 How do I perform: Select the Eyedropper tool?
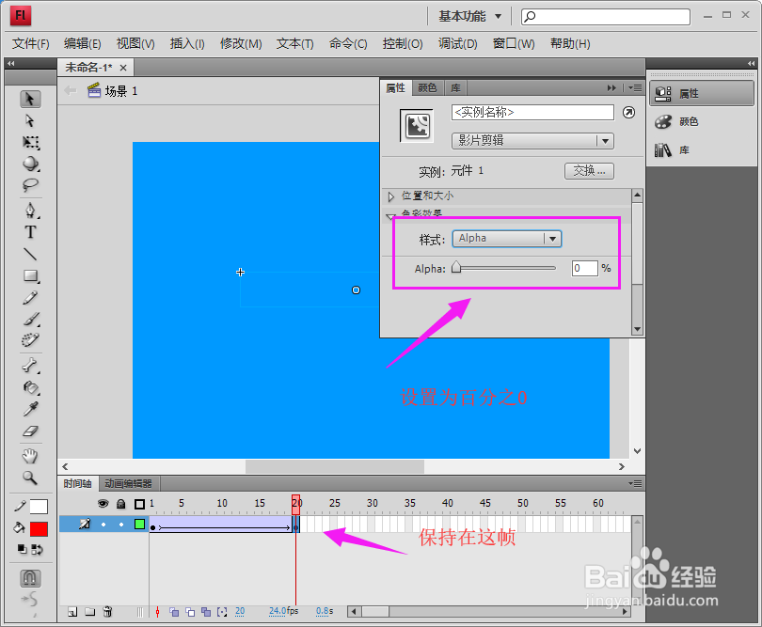pyautogui.click(x=30, y=409)
